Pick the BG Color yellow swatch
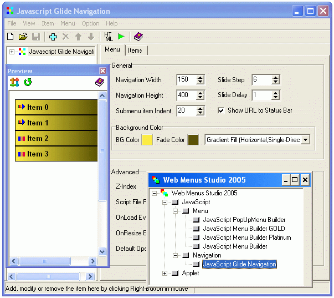This screenshot has height=298, width=334. pyautogui.click(x=147, y=140)
